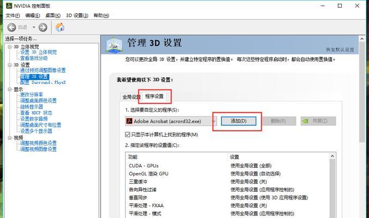Open the 文件(F) menu

point(13,16)
